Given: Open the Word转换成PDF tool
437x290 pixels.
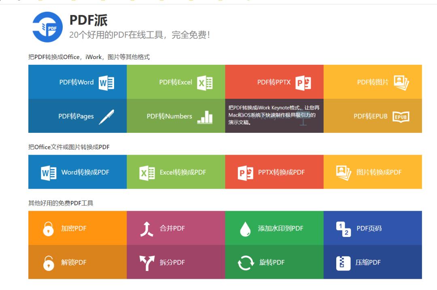Looking at the screenshot, I should [78, 172].
